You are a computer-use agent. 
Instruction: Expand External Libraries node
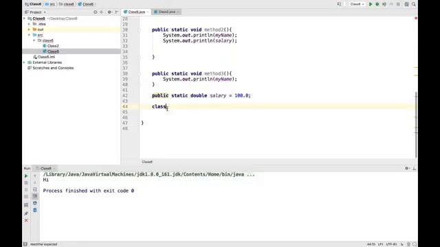click(x=25, y=62)
